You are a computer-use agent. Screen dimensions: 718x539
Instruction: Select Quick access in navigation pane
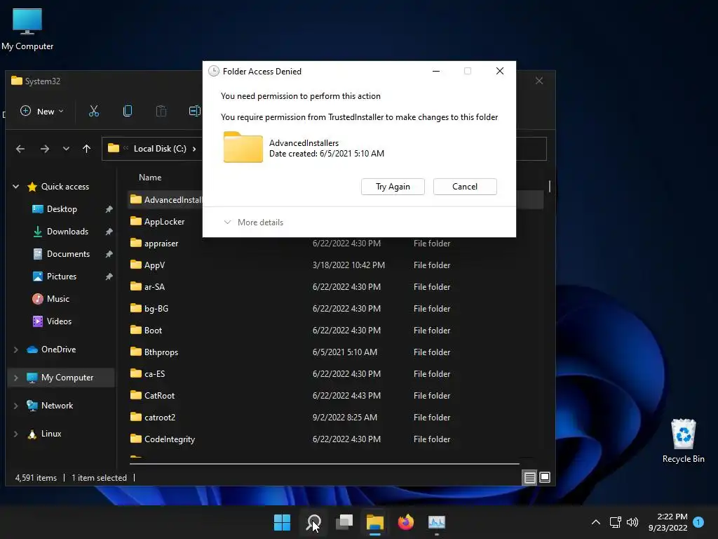[65, 187]
